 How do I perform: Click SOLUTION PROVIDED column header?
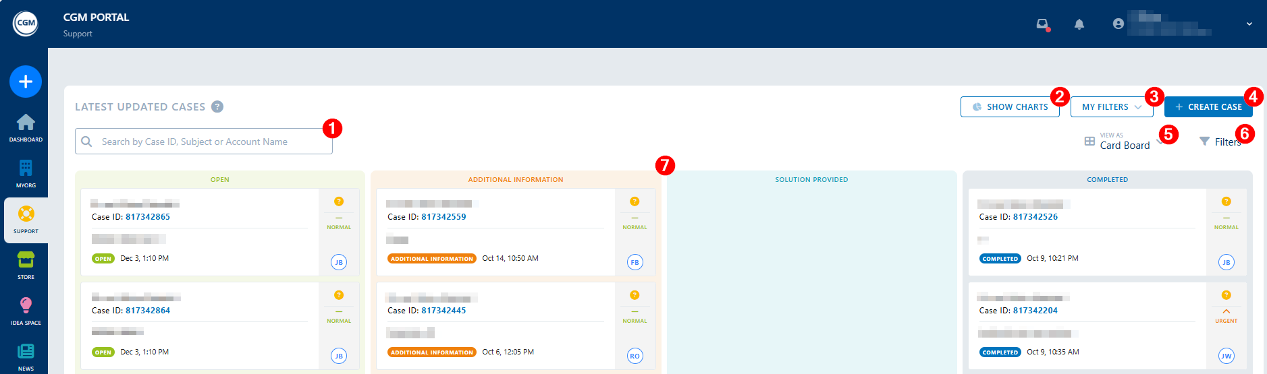(811, 180)
